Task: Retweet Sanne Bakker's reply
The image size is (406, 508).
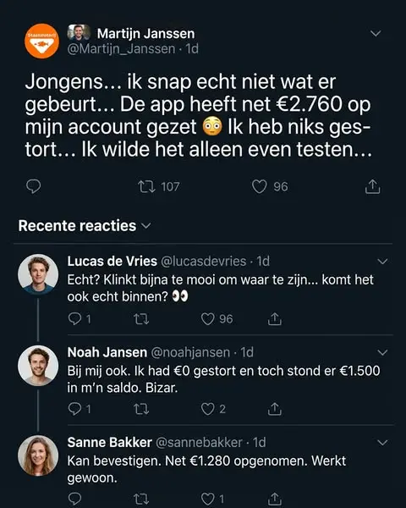Action: coord(141,499)
